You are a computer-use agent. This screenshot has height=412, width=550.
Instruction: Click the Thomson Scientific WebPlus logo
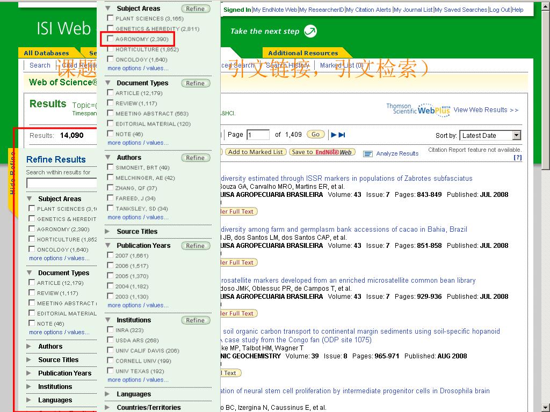point(418,109)
